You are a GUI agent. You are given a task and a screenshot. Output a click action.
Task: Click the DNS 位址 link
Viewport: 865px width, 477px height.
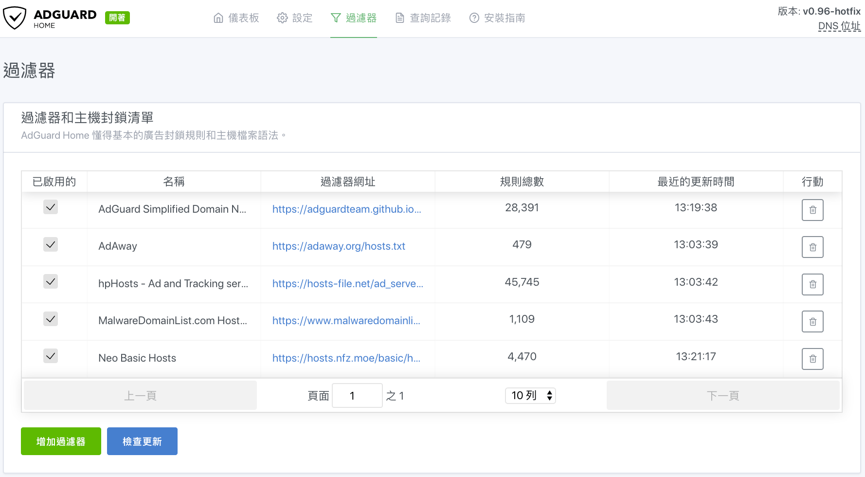point(839,26)
